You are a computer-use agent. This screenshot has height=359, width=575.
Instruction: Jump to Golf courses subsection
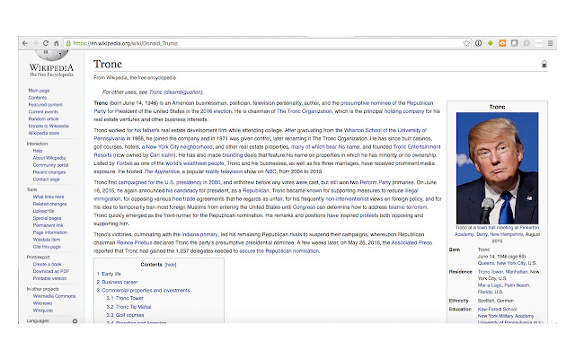(x=129, y=315)
